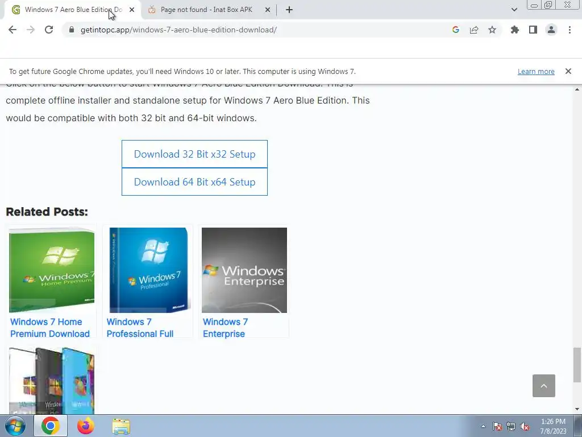Click the Related Posts heading

47,212
